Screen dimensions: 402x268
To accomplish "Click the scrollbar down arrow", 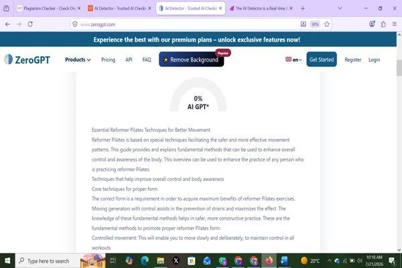I will click(399, 250).
